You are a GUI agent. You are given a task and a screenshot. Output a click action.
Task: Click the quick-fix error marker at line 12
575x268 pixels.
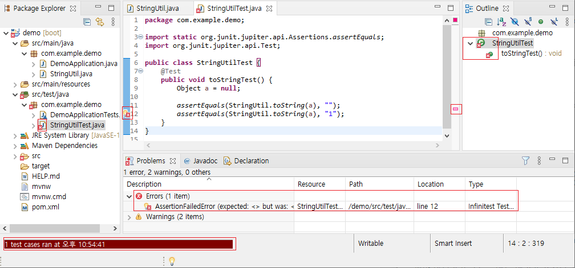click(127, 114)
